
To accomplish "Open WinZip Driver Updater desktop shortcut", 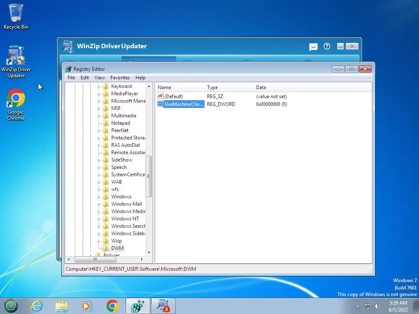I will point(16,62).
